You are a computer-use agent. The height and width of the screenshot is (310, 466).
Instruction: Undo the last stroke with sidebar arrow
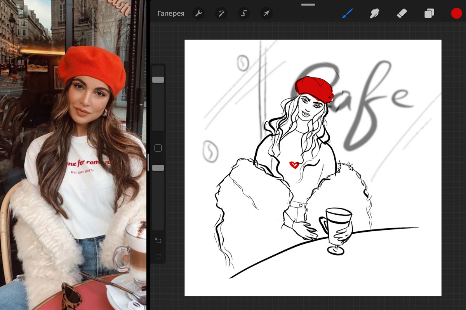[158, 241]
